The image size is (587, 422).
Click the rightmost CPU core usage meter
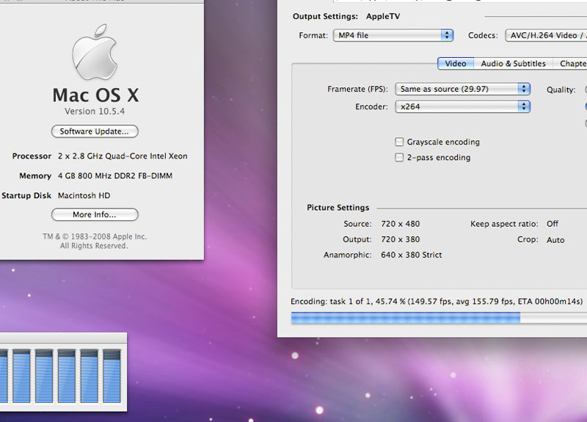[x=112, y=376]
